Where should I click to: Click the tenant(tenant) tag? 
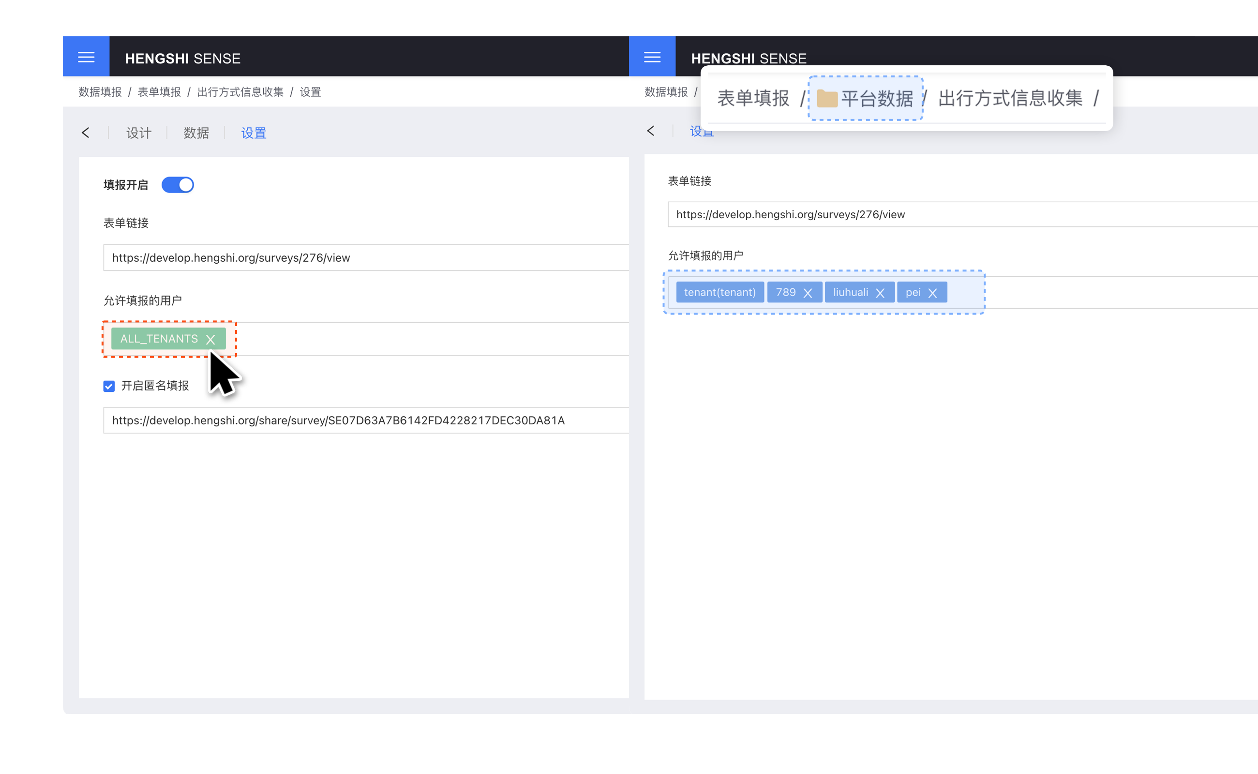pos(720,292)
